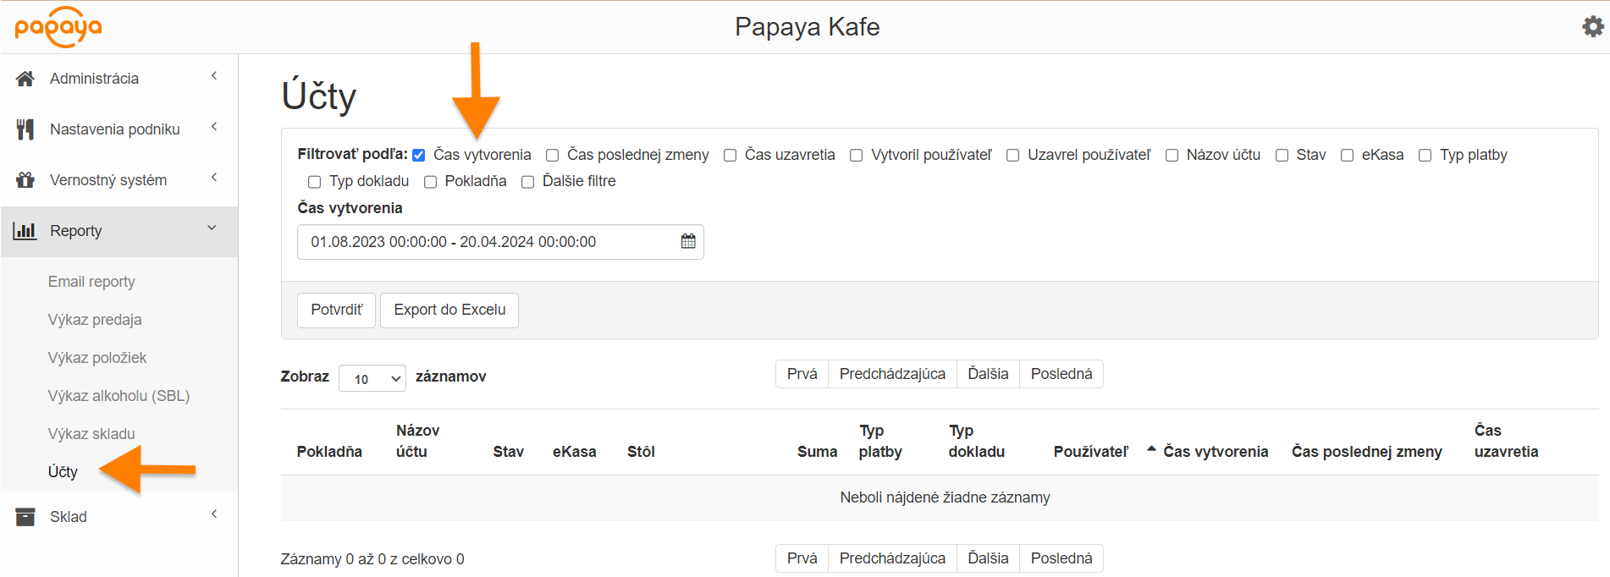This screenshot has height=577, width=1610.
Task: Select Výkaz skladu menu item
Action: coord(91,434)
